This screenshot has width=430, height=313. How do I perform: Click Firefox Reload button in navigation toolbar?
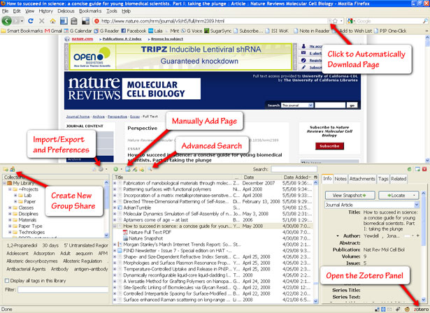[x=31, y=21]
